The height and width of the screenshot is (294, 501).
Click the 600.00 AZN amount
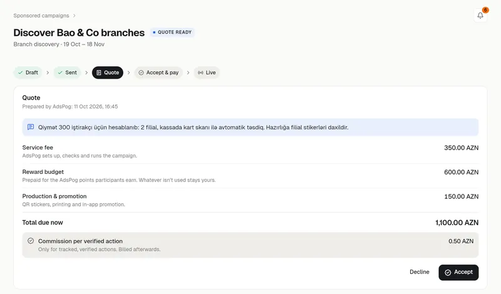click(461, 172)
